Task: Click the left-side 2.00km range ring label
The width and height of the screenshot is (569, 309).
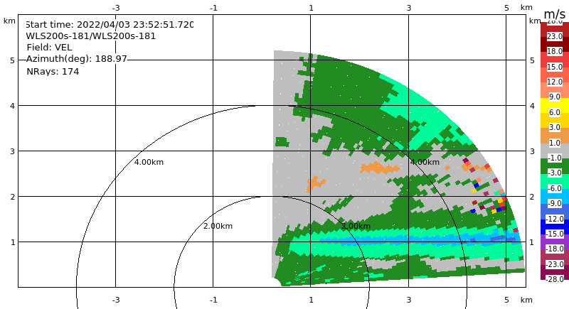Action: coord(218,226)
